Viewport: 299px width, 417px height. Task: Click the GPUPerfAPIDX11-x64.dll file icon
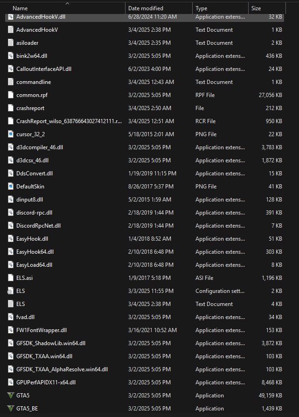click(x=11, y=382)
